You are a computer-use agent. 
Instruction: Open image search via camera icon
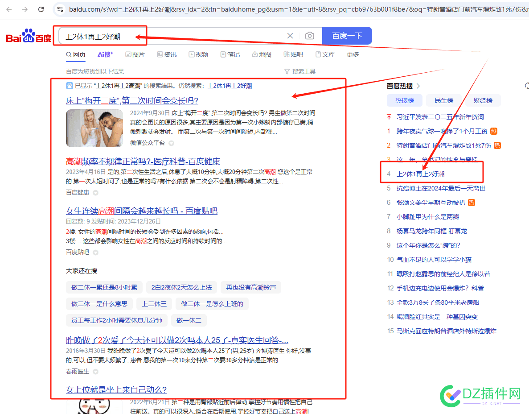(309, 36)
